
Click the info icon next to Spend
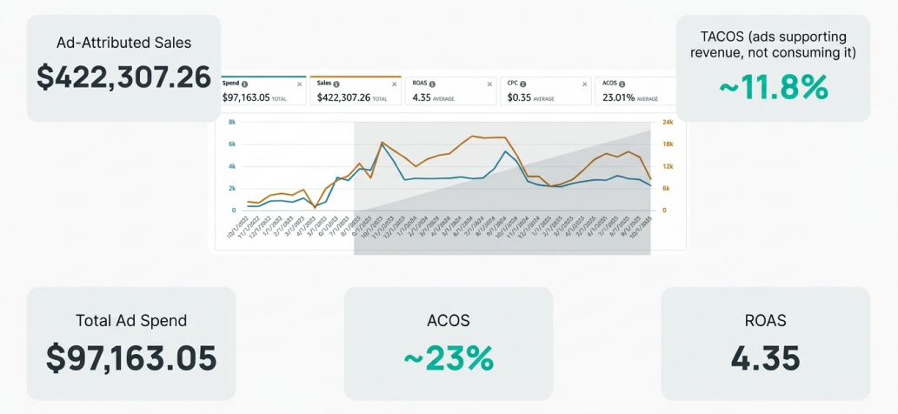[x=244, y=84]
